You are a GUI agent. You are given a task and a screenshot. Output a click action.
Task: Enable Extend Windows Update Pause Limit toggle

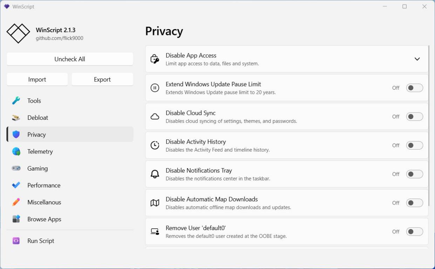point(414,88)
